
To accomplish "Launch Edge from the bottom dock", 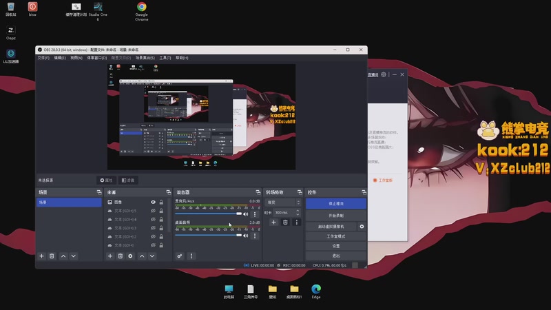I will 316,291.
